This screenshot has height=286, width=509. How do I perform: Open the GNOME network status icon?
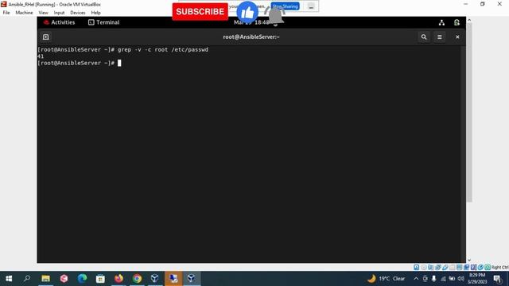441,22
